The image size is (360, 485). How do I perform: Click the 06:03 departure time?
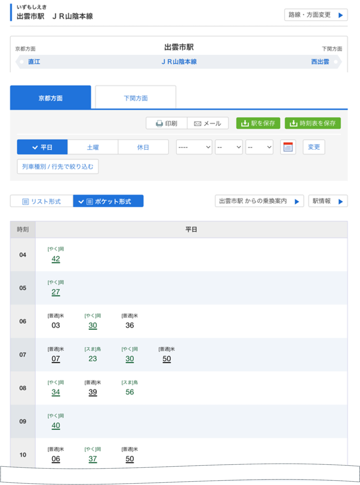click(x=56, y=326)
